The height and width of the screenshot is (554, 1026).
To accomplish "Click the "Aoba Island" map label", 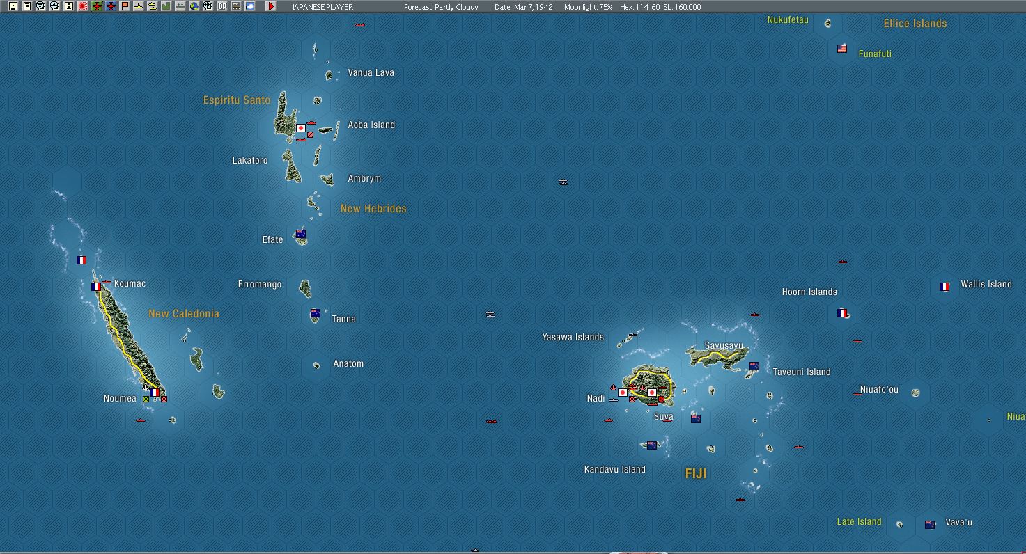I will pyautogui.click(x=371, y=125).
